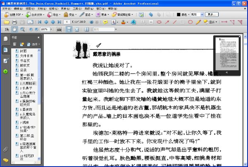This screenshot has width=248, height=167.
Task: Open the View menu
Action: 30,9
